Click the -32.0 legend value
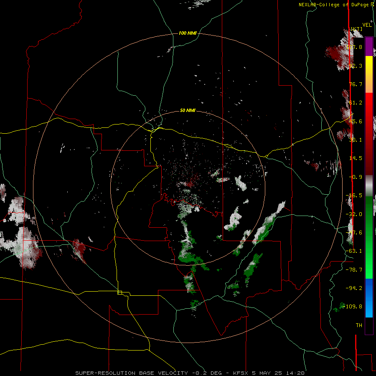376x376 pixels. [354, 214]
